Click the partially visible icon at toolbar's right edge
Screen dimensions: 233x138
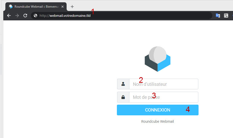pos(232,16)
